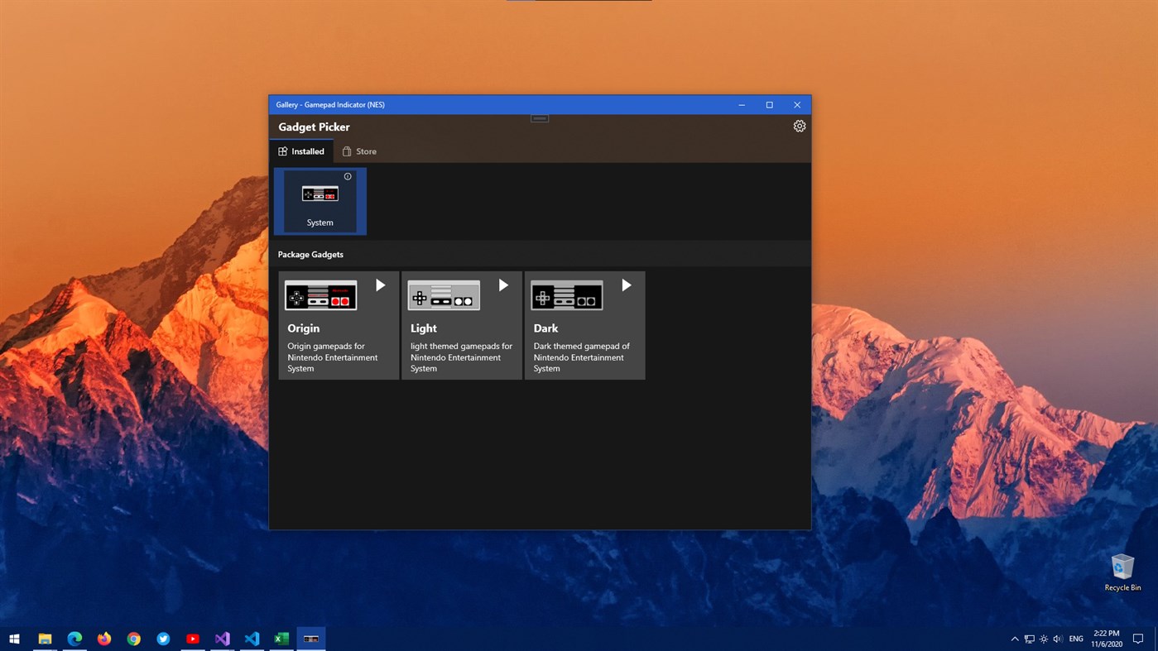Preview the Dark gamepad theme

(x=626, y=285)
